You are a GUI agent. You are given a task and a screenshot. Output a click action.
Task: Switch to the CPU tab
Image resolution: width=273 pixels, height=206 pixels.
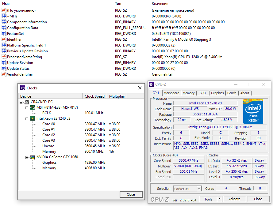click(156, 93)
